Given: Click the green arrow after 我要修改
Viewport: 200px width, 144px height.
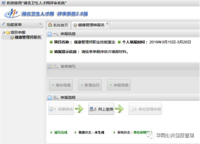Looking at the screenshot, I should (79, 108).
